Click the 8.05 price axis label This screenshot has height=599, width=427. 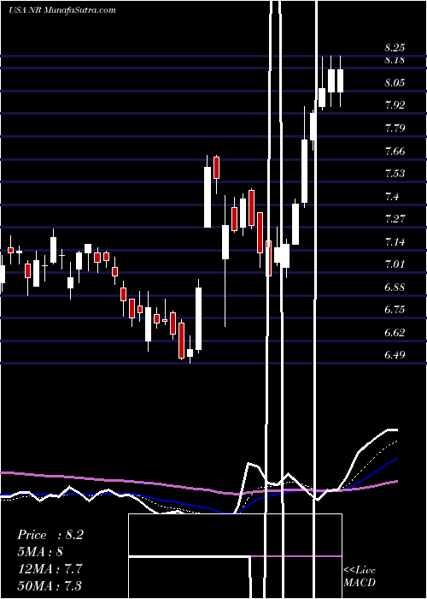pyautogui.click(x=395, y=83)
